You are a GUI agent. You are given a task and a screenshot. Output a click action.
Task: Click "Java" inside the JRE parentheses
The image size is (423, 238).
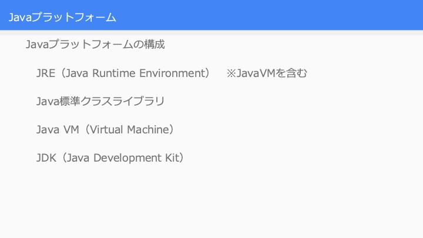[76, 73]
